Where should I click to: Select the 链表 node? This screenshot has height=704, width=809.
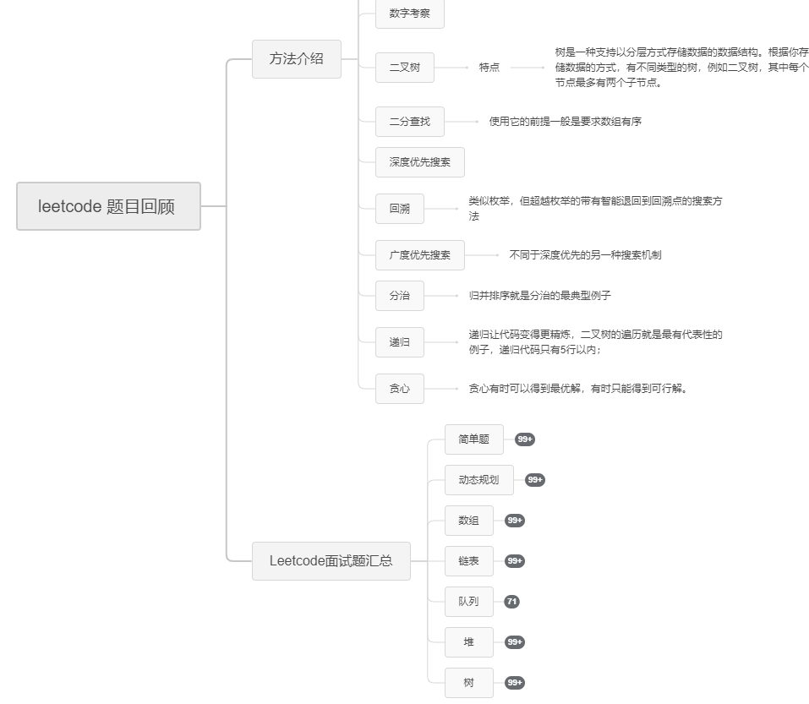pyautogui.click(x=469, y=560)
